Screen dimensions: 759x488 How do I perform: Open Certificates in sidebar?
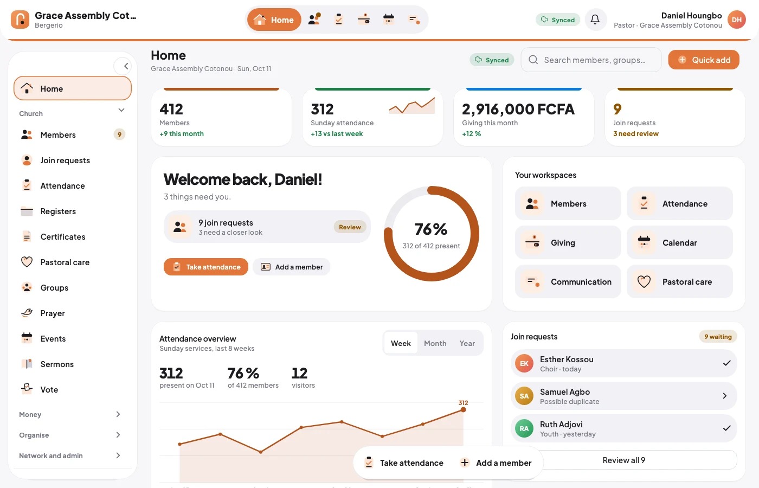click(73, 237)
